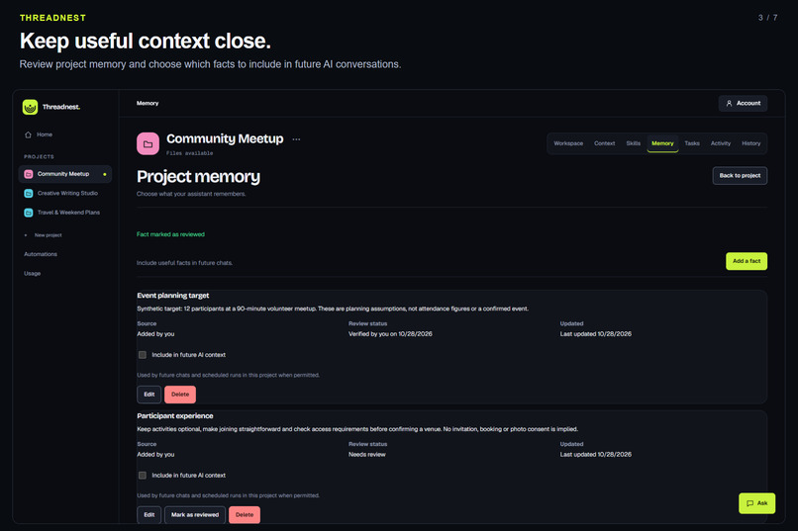Click the Memory breadcrumb in top bar
The image size is (798, 531).
(x=148, y=103)
